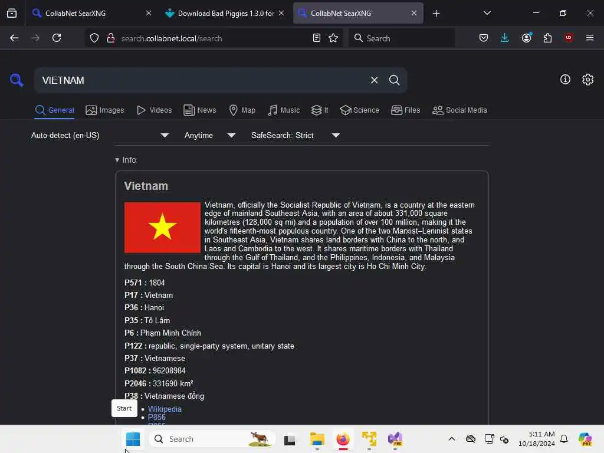Viewport: 604px width, 453px height.
Task: Open the Firefox downloads panel
Action: [x=505, y=38]
